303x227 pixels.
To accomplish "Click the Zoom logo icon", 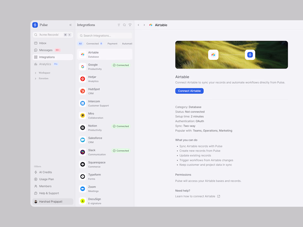I will [x=83, y=189].
